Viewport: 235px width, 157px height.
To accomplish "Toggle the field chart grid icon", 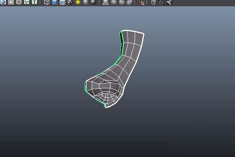I will [19, 2].
